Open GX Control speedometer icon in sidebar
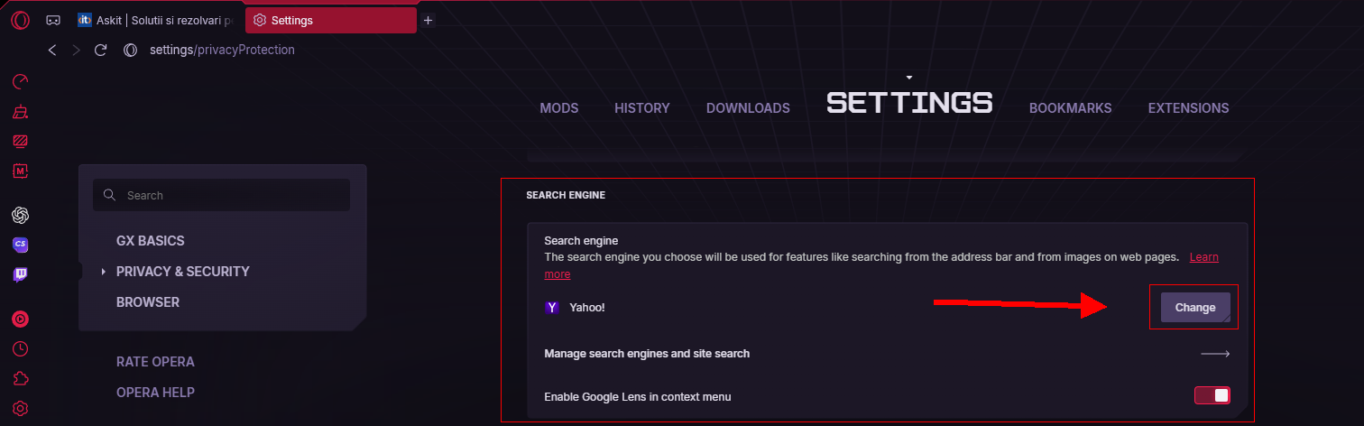The width and height of the screenshot is (1364, 426). [x=20, y=82]
